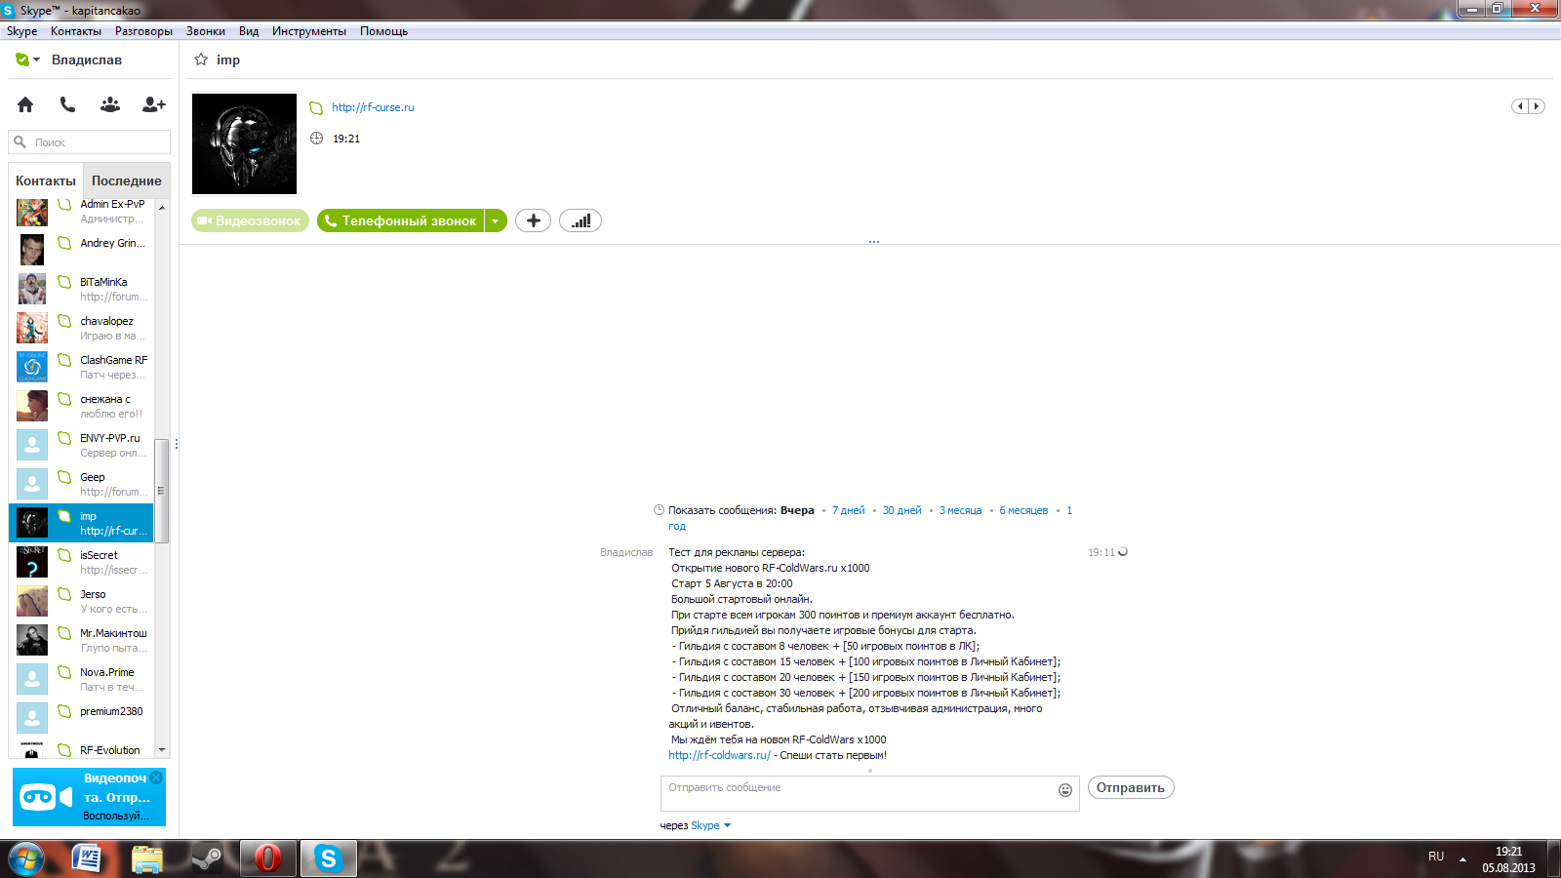This screenshot has height=878, width=1561.
Task: Click the magnifier icon in the search box
Action: click(20, 142)
